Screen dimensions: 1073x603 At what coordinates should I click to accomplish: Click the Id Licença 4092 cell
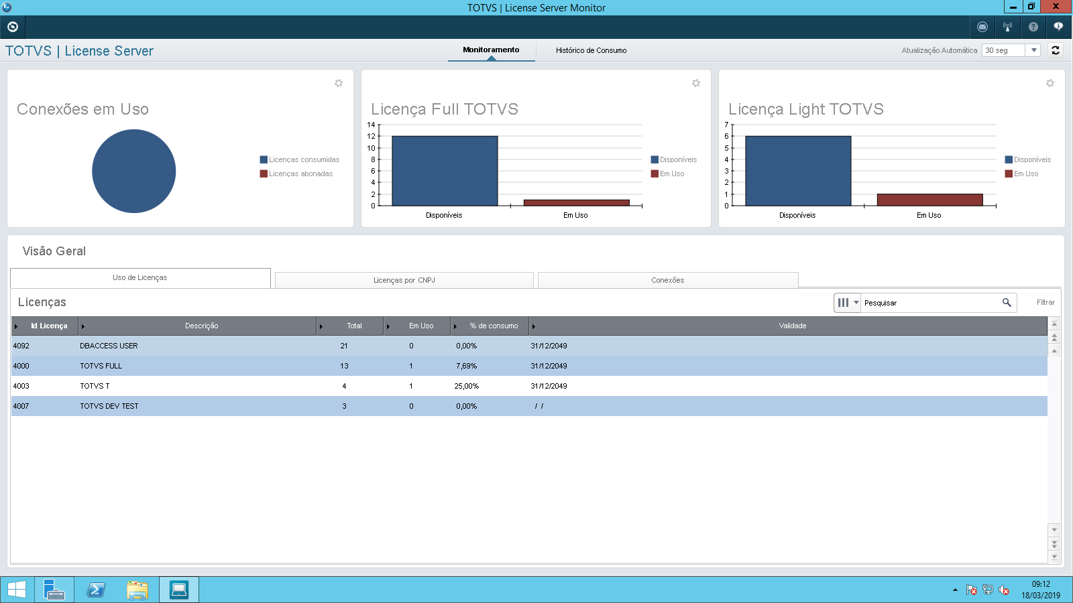click(21, 346)
